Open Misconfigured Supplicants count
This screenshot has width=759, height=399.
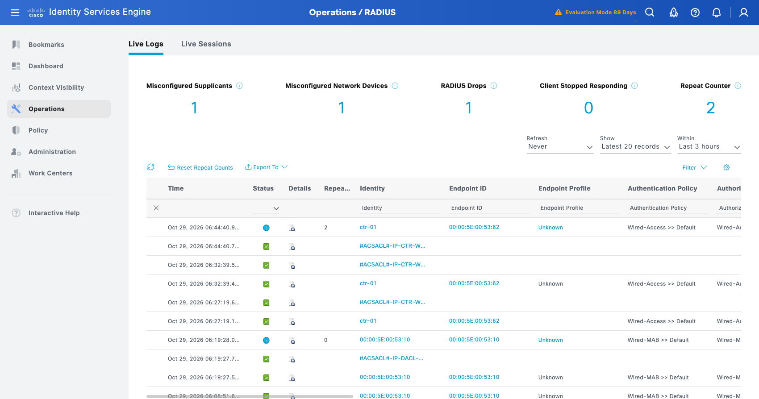pyautogui.click(x=194, y=108)
